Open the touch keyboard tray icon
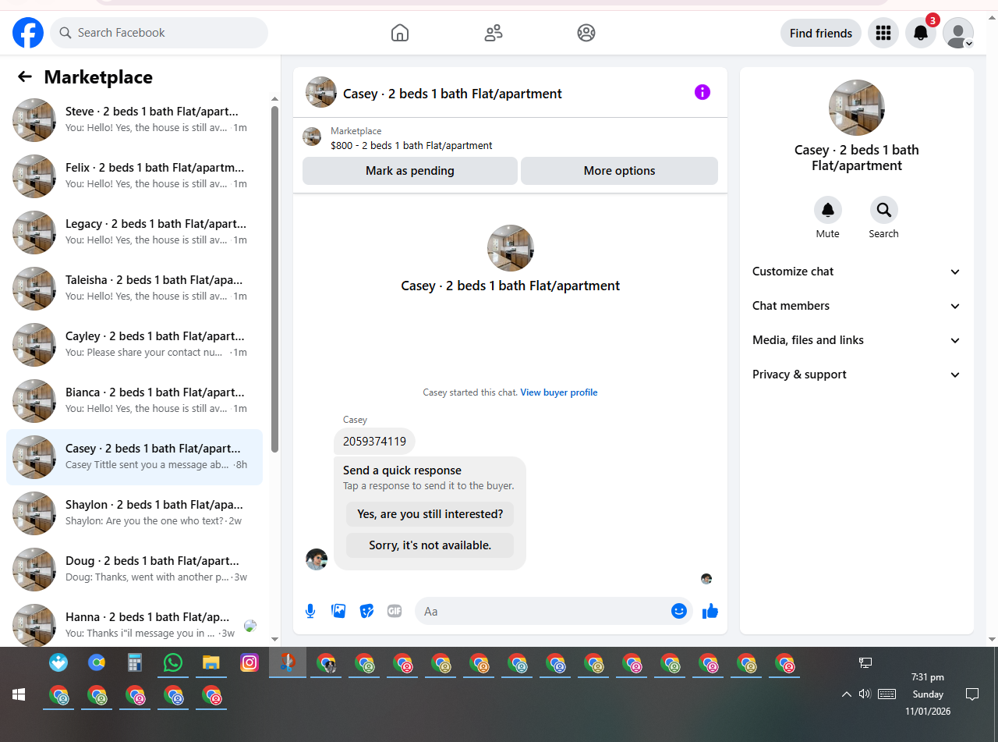 887,694
